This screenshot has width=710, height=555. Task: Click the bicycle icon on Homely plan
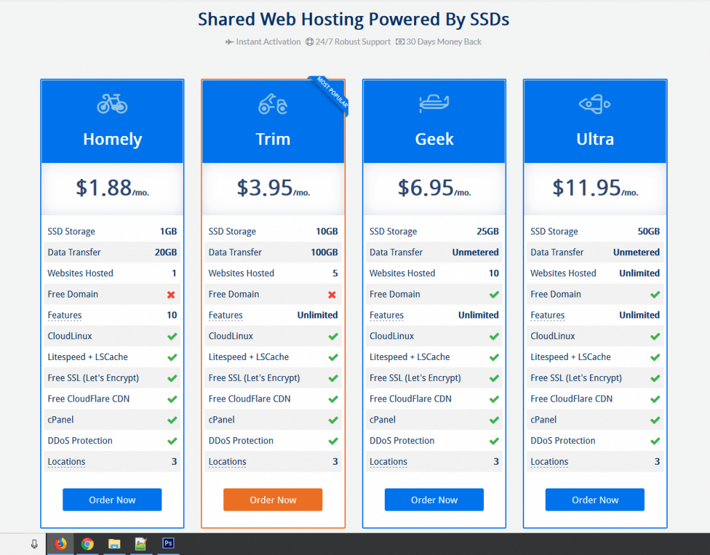(112, 104)
